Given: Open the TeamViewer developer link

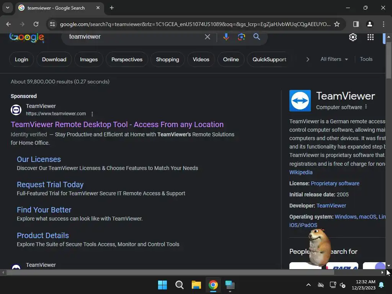Looking at the screenshot, I should coord(331,206).
